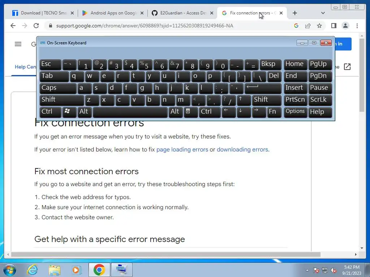Click the right arrow key on keyboard
The height and width of the screenshot is (277, 370).
click(259, 113)
